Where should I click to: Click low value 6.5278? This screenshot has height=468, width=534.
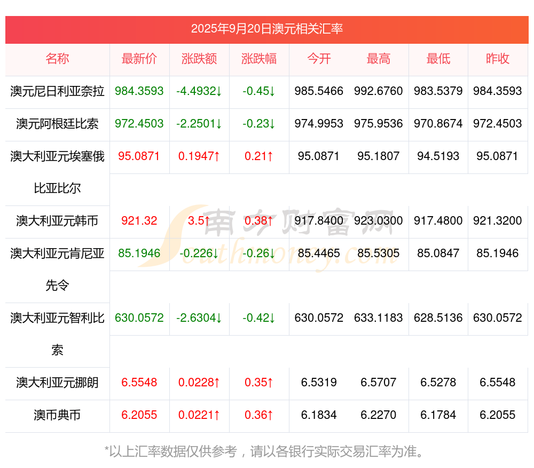point(438,383)
